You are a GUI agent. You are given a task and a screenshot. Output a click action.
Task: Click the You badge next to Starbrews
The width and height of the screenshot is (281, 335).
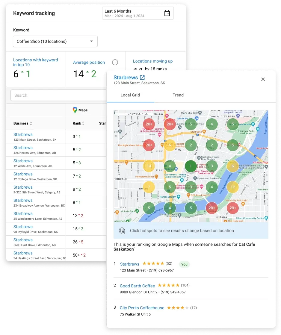coord(184,264)
